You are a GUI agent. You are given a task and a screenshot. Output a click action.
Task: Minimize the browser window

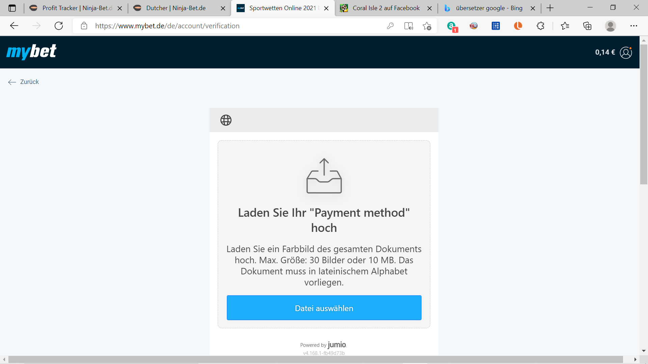[590, 7]
